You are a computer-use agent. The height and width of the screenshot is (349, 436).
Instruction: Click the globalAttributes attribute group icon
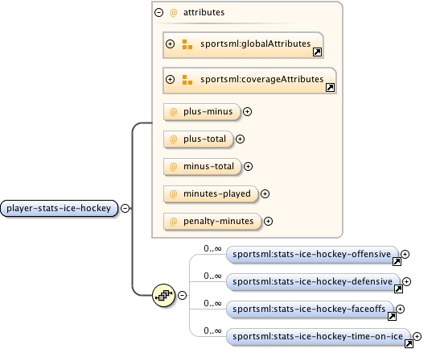tap(187, 44)
